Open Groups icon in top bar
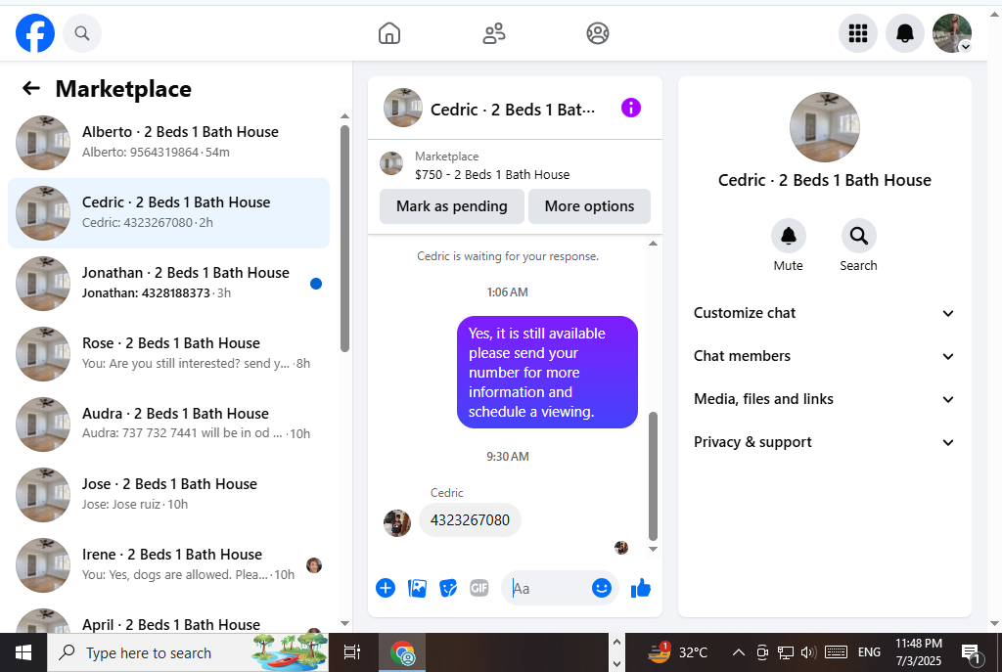 pos(598,33)
